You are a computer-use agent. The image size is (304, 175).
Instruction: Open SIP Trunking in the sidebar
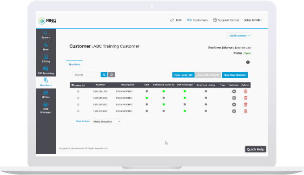point(46,70)
